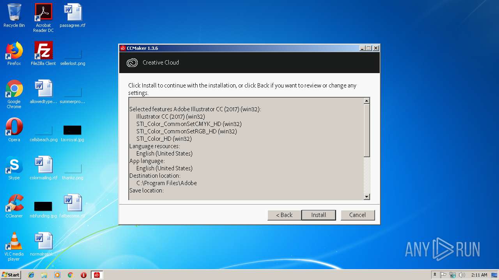Minimize the CCMaker window
The width and height of the screenshot is (499, 280).
(362, 48)
